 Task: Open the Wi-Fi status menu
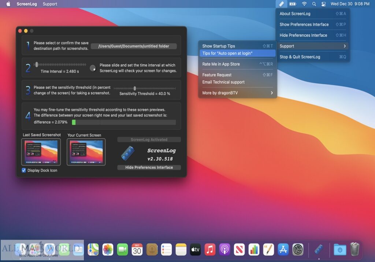(304, 4)
